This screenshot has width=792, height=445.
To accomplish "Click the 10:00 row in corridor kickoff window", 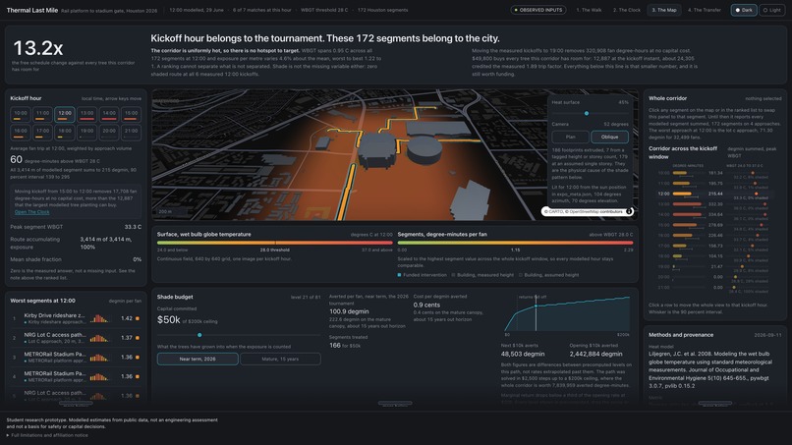I will click(x=713, y=173).
